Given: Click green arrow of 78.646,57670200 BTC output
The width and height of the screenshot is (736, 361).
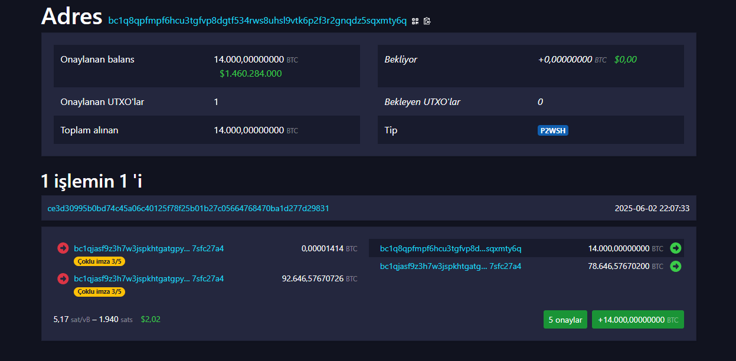Looking at the screenshot, I should tap(676, 267).
